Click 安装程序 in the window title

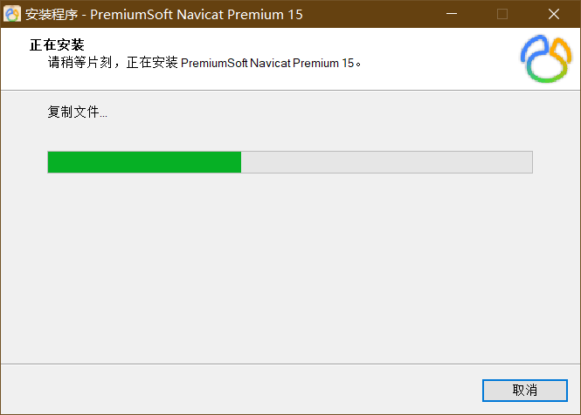pyautogui.click(x=51, y=14)
